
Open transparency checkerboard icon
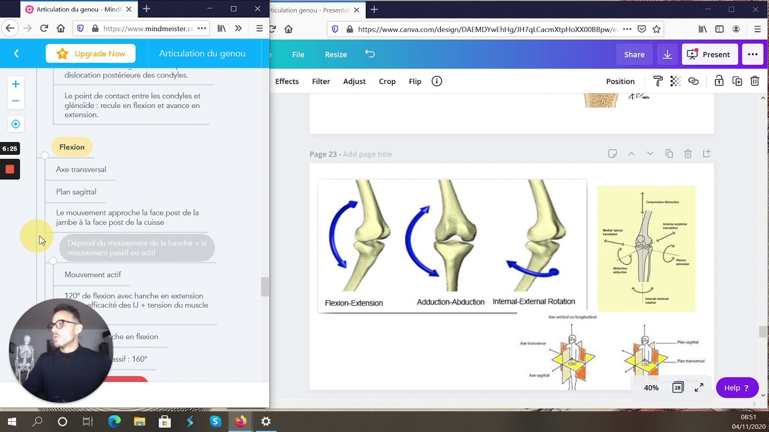[675, 81]
